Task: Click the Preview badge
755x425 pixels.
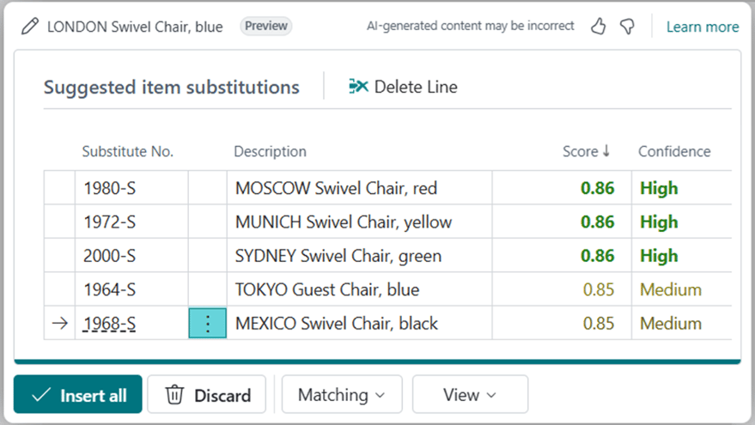Action: click(x=266, y=26)
